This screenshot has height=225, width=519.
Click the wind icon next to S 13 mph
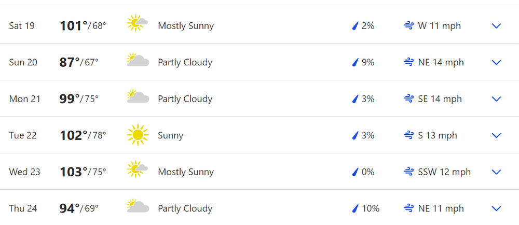[408, 135]
